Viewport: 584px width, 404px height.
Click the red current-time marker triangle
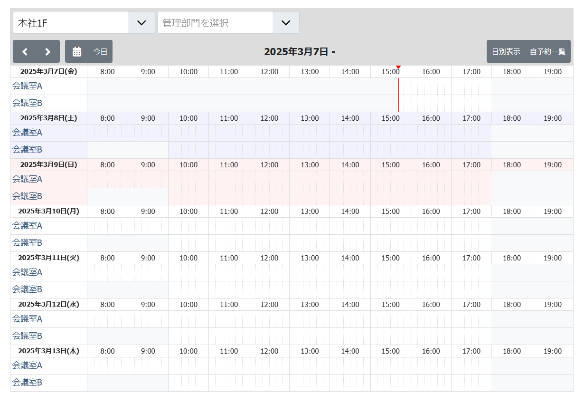pos(398,67)
